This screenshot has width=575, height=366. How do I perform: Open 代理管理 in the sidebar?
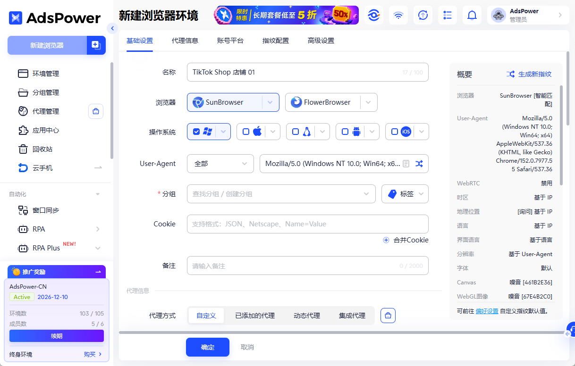click(x=46, y=111)
